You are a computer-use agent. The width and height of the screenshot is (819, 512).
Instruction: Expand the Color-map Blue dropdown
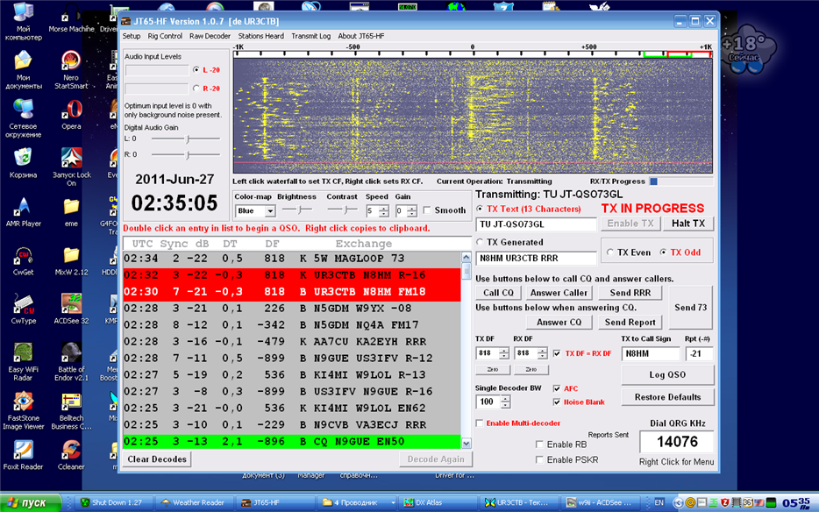pyautogui.click(x=270, y=211)
